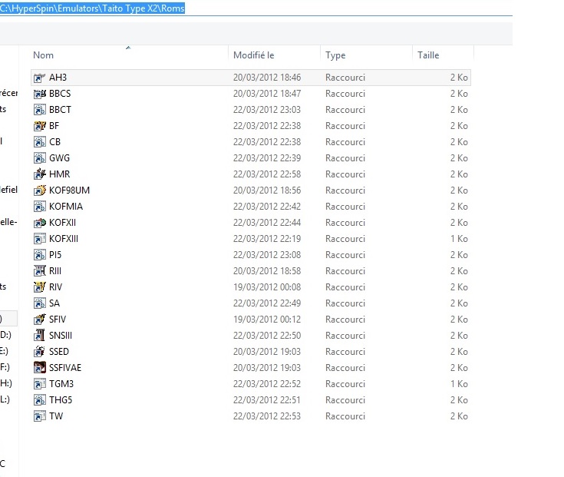The image size is (564, 477).
Task: Click the HMR shortcut icon
Action: coord(40,174)
